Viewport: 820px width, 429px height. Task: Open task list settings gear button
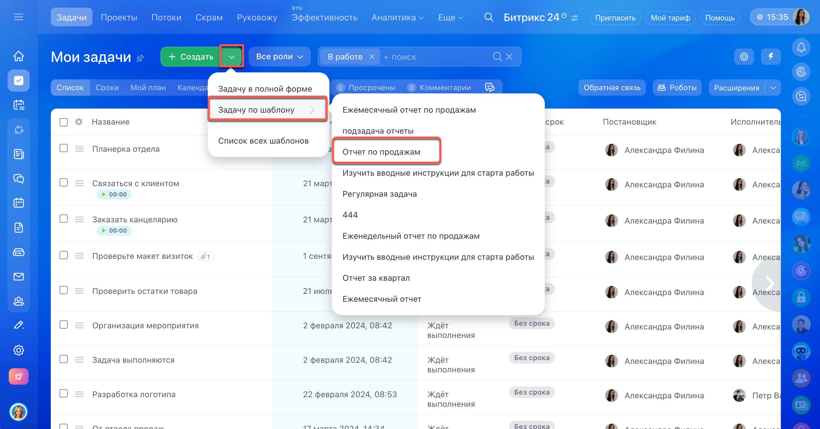click(x=744, y=57)
